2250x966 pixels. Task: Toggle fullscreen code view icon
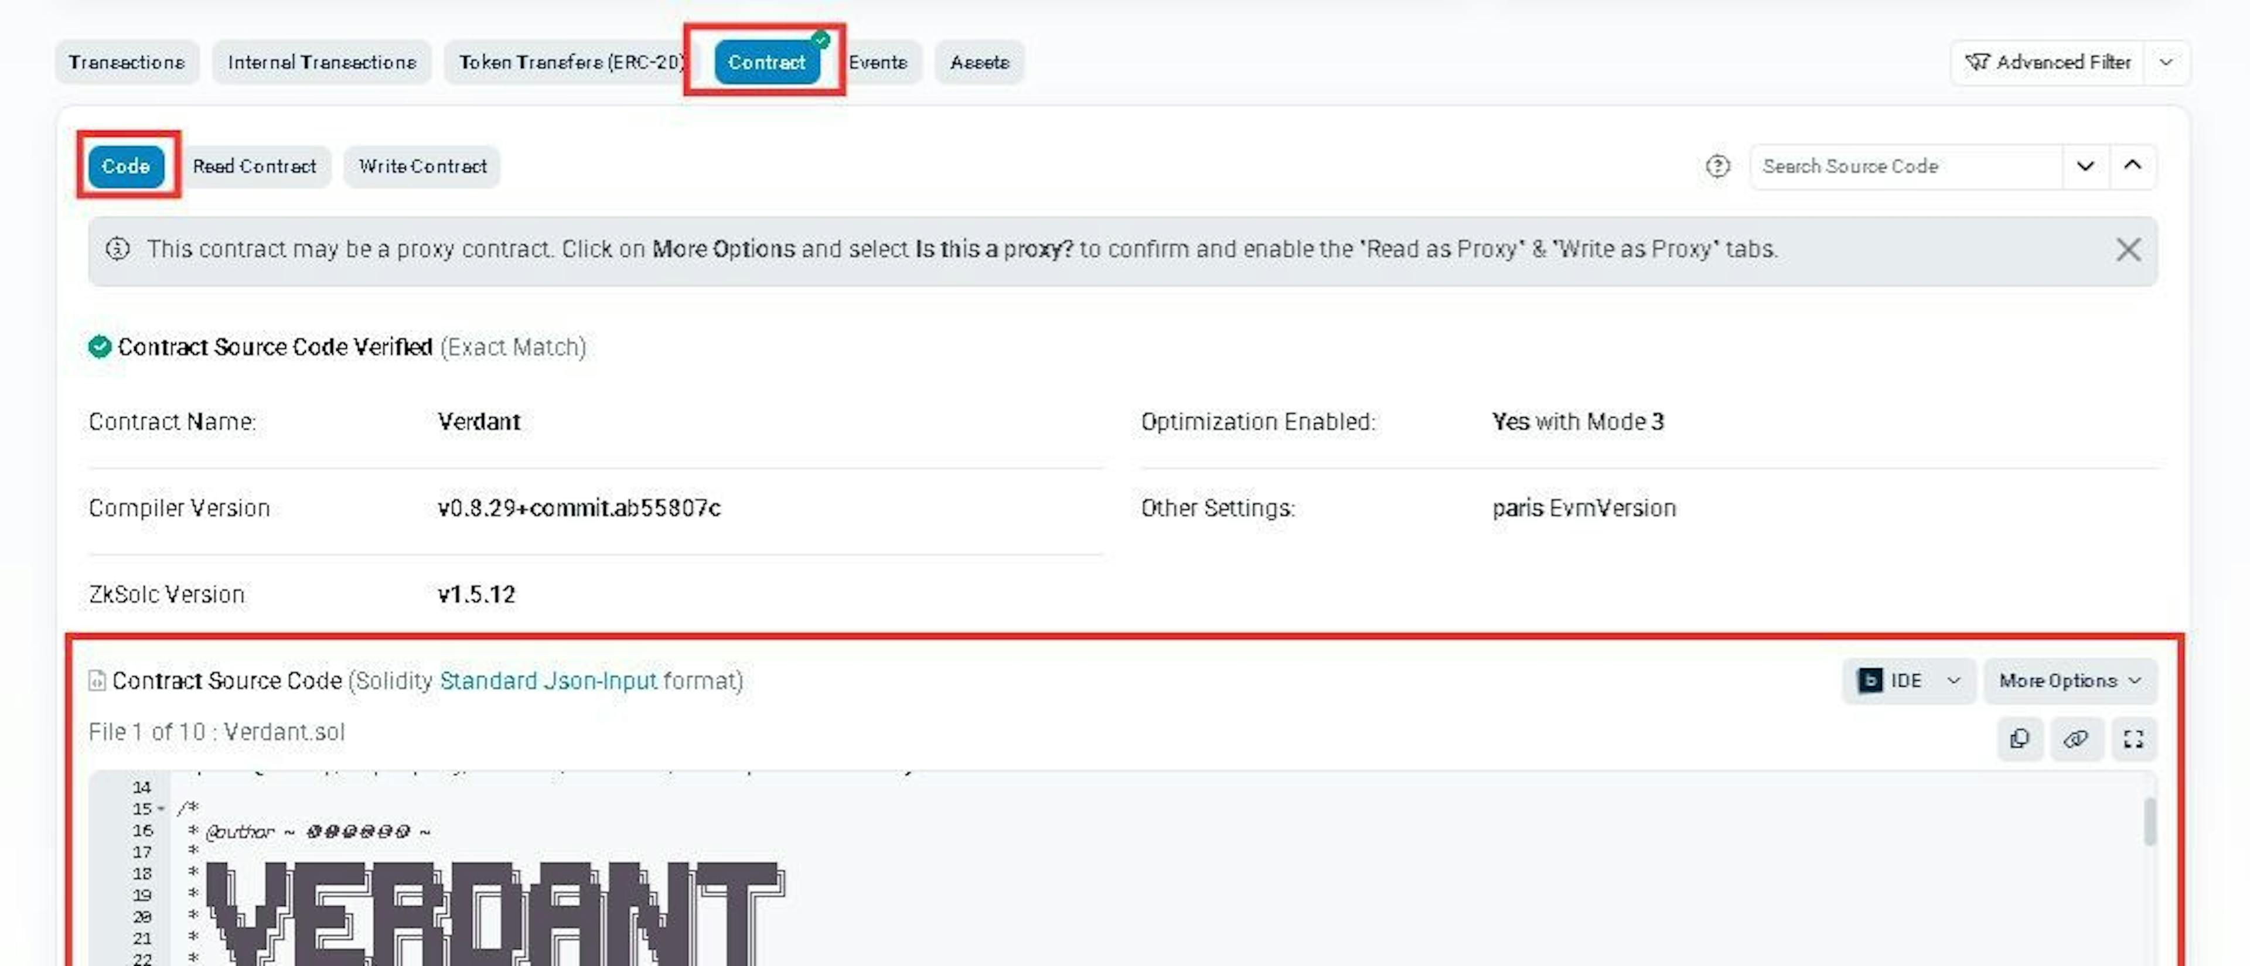[x=2133, y=739]
